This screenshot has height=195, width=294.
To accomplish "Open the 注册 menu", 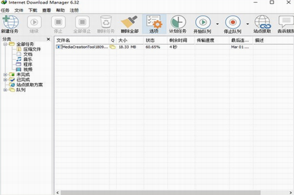I will pyautogui.click(x=74, y=10).
